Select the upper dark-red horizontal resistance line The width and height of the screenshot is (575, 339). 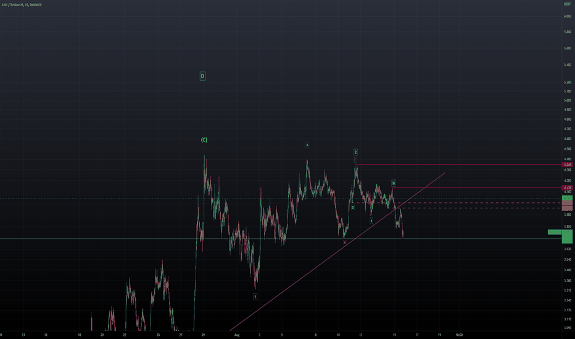pos(458,165)
